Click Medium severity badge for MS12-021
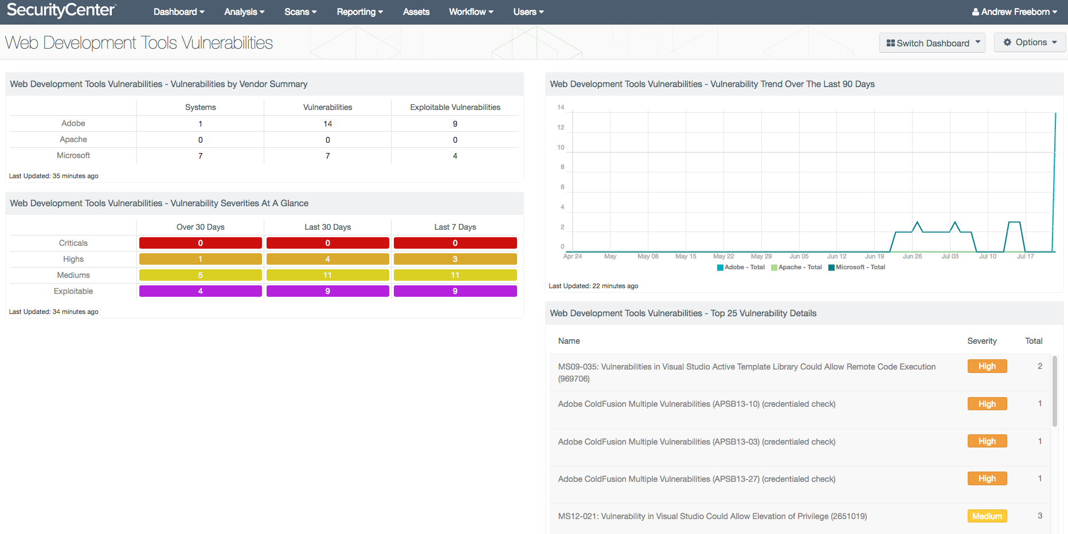The height and width of the screenshot is (534, 1068). pyautogui.click(x=987, y=516)
